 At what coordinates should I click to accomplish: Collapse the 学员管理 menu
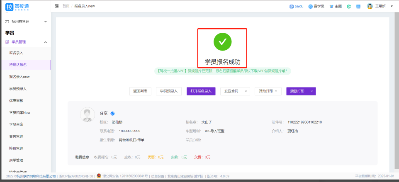pos(25,42)
